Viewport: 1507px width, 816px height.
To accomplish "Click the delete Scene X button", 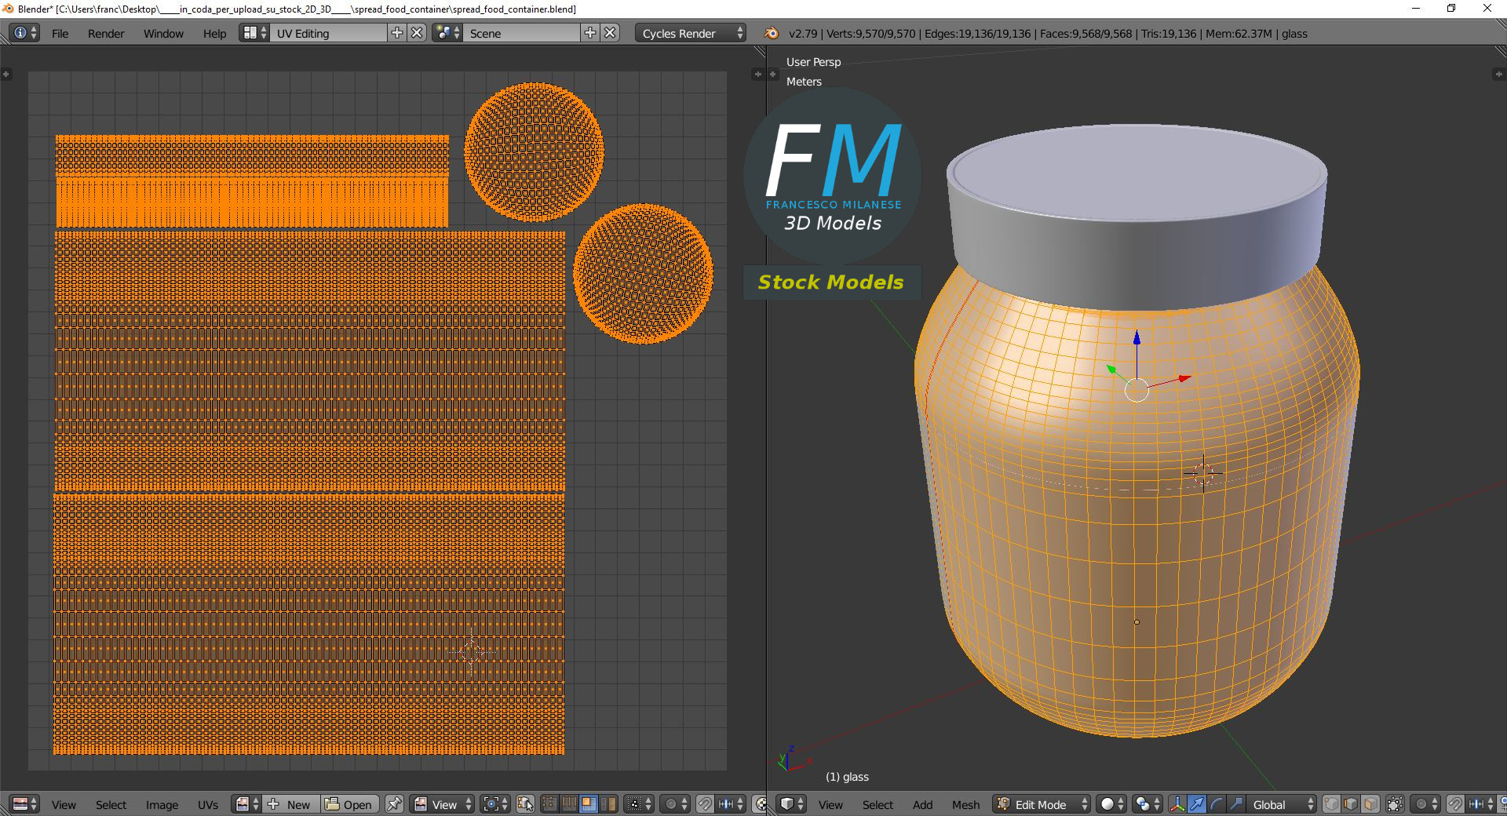I will (x=610, y=33).
